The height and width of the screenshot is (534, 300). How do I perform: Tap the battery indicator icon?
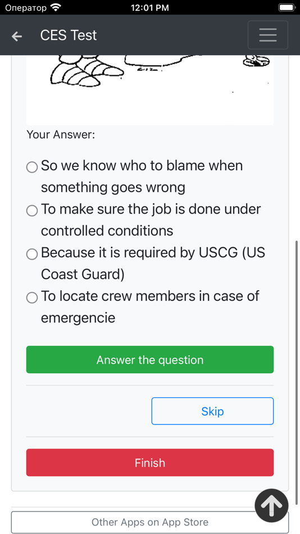coord(287,7)
